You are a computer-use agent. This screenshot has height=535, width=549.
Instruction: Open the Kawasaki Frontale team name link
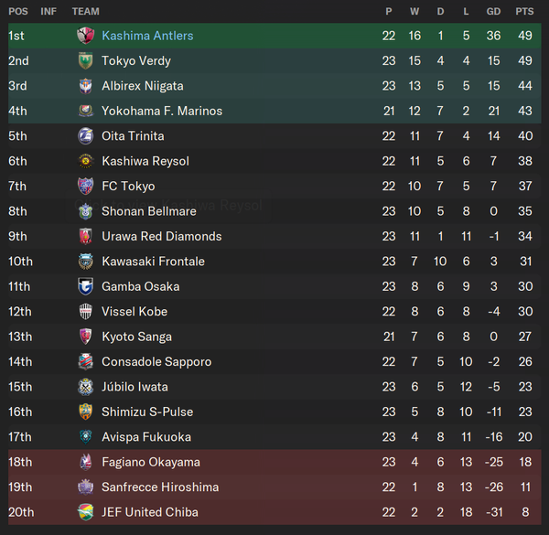[153, 262]
